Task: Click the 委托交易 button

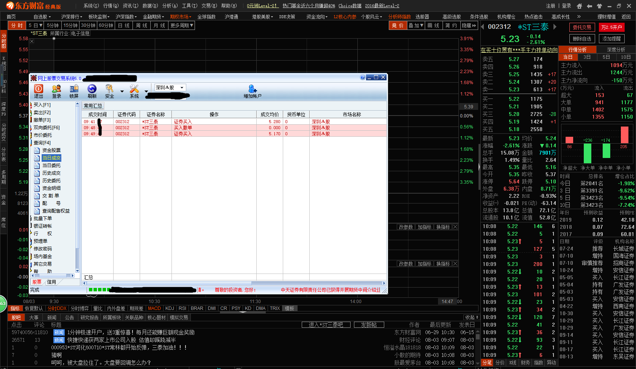Action: pyautogui.click(x=582, y=27)
